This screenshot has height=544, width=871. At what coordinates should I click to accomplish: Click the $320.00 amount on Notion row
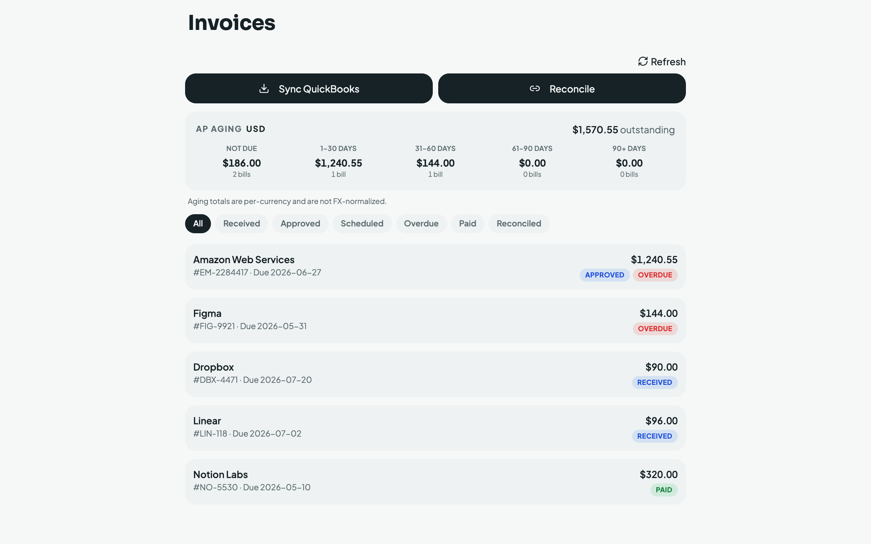(x=659, y=475)
